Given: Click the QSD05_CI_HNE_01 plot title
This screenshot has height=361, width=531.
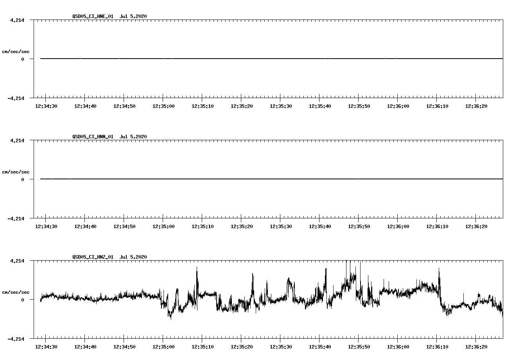Looking at the screenshot, I should pyautogui.click(x=110, y=16).
